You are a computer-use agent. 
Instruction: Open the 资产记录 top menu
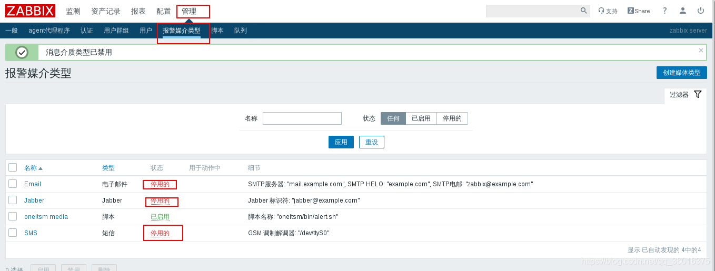[106, 11]
